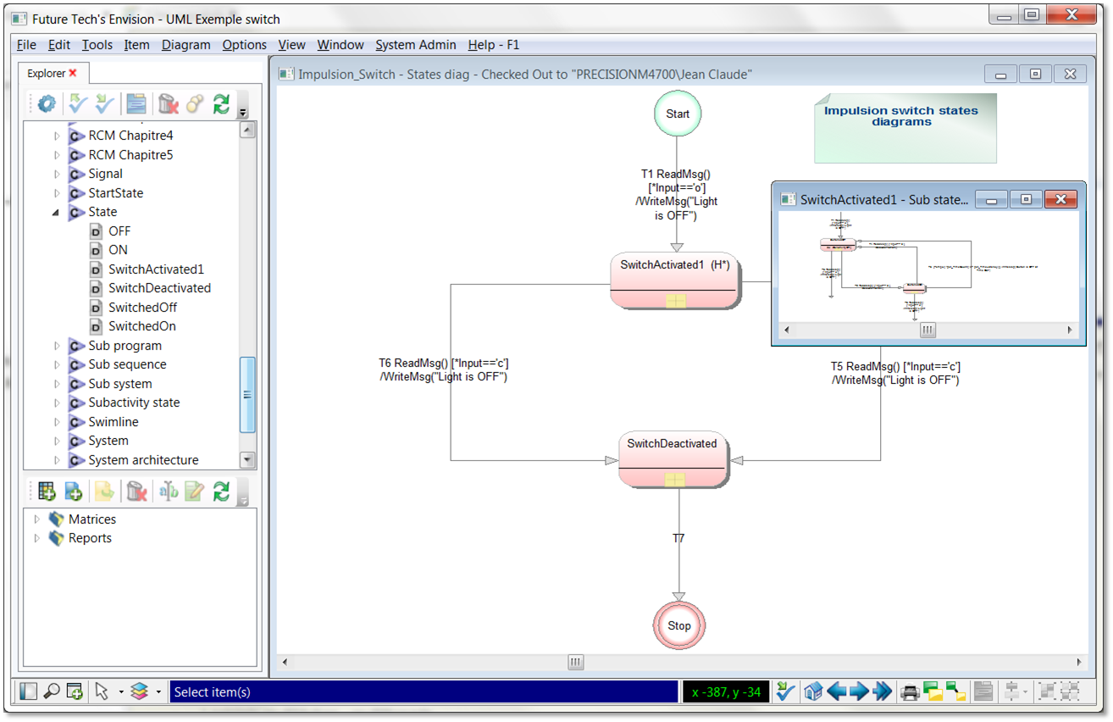Select the check-in icon in Explorer toolbar
1113x722 pixels.
coord(105,103)
